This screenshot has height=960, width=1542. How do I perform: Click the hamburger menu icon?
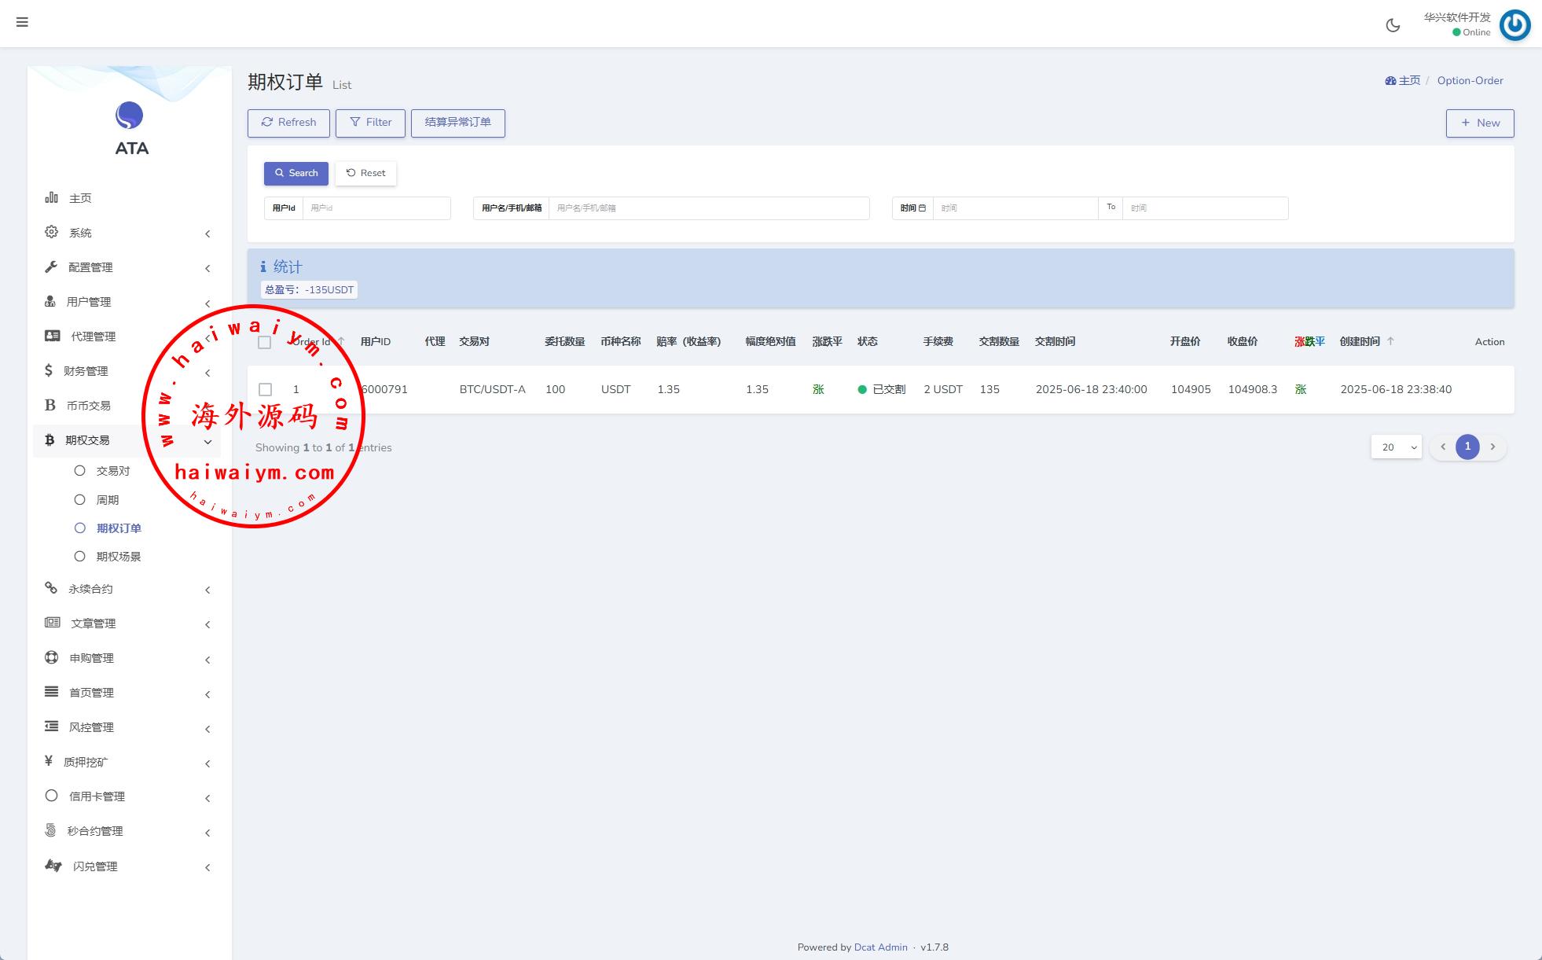(x=22, y=22)
